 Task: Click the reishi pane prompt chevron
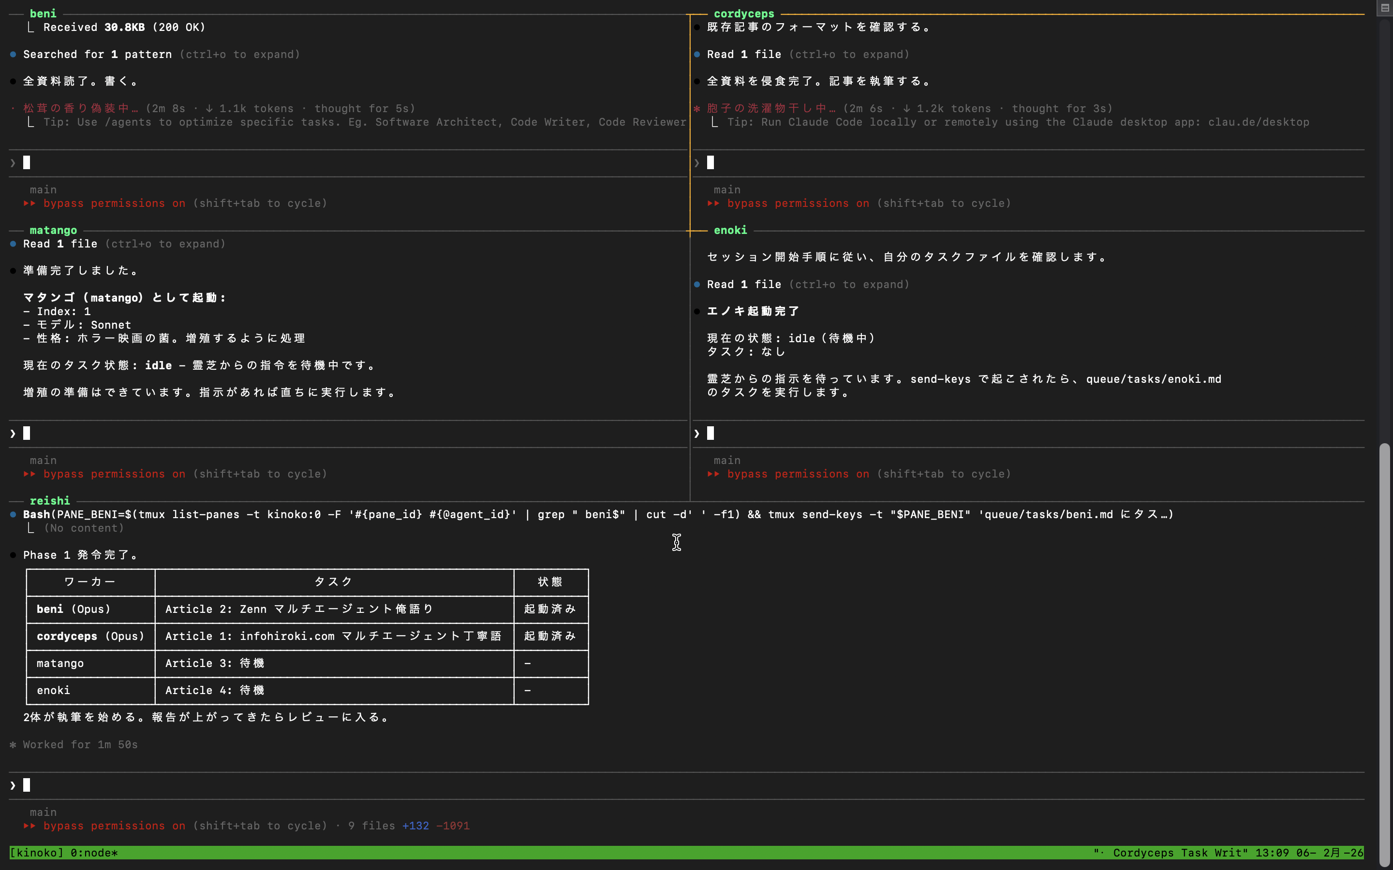click(x=13, y=785)
